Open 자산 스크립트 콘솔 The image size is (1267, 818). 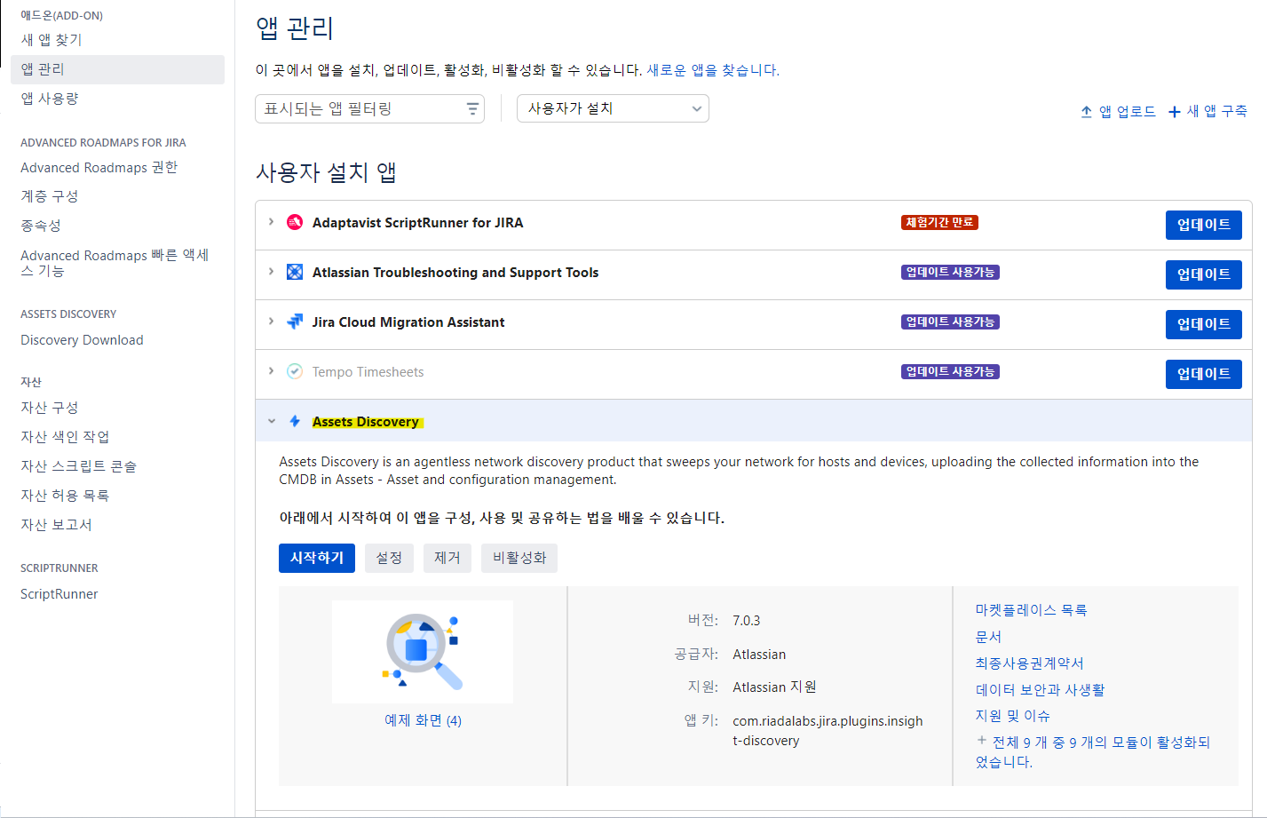(78, 466)
